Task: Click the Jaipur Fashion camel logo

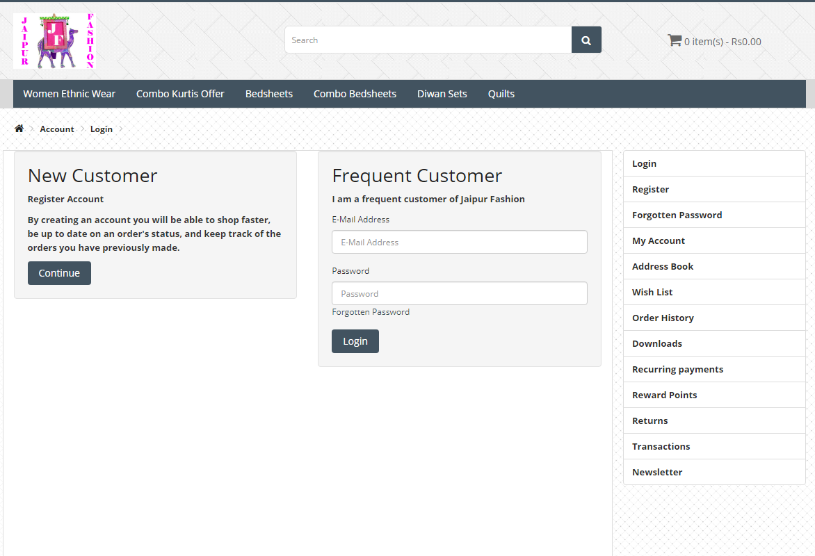Action: pos(54,41)
